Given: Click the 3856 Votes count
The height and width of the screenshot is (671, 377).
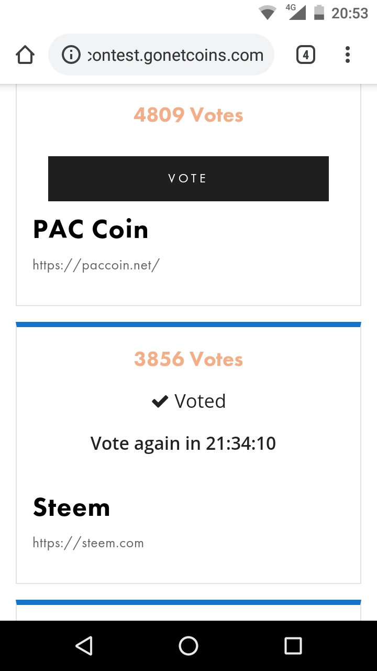Looking at the screenshot, I should 188,360.
